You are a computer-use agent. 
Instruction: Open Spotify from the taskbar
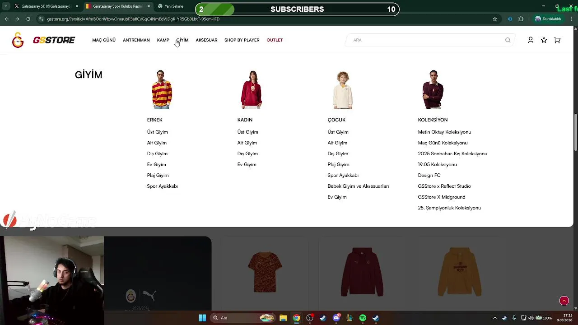pos(363,318)
